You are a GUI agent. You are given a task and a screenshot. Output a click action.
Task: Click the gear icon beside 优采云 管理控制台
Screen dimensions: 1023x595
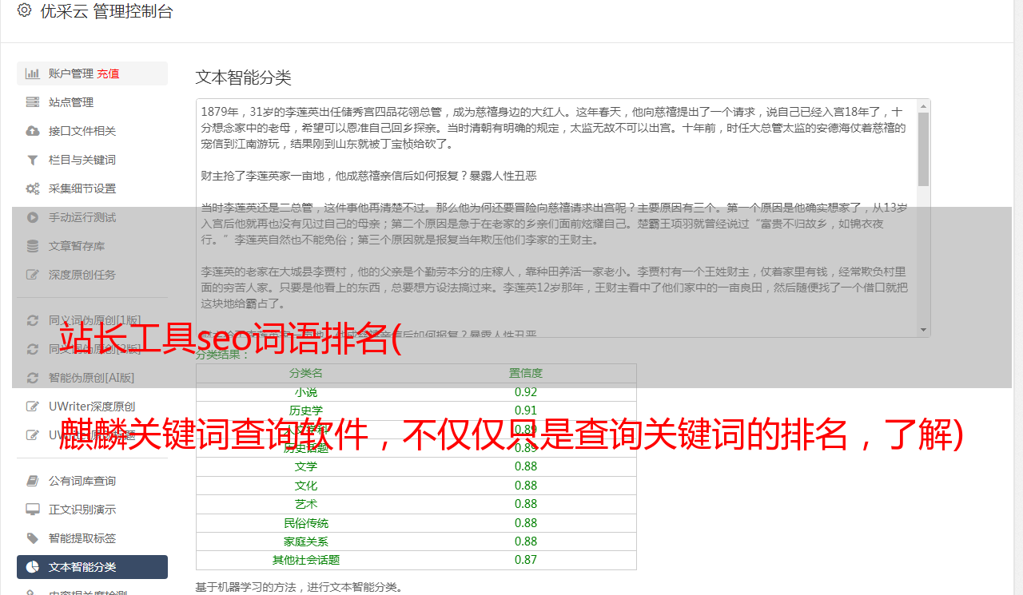24,10
